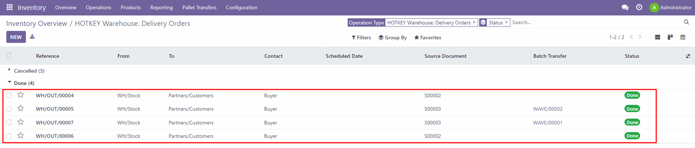Open the apps grid menu icon
The height and width of the screenshot is (148, 695).
tap(10, 7)
